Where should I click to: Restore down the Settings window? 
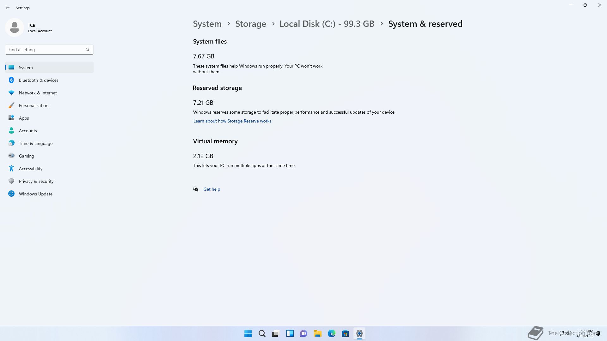click(585, 5)
